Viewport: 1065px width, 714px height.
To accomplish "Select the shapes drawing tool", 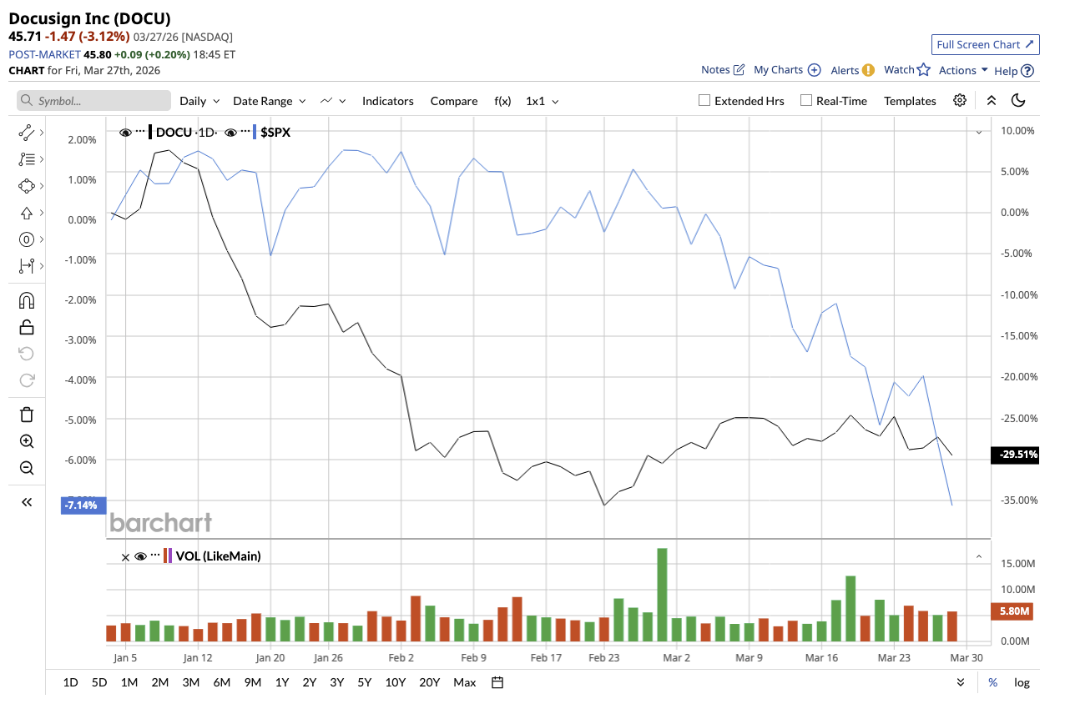I will (27, 186).
